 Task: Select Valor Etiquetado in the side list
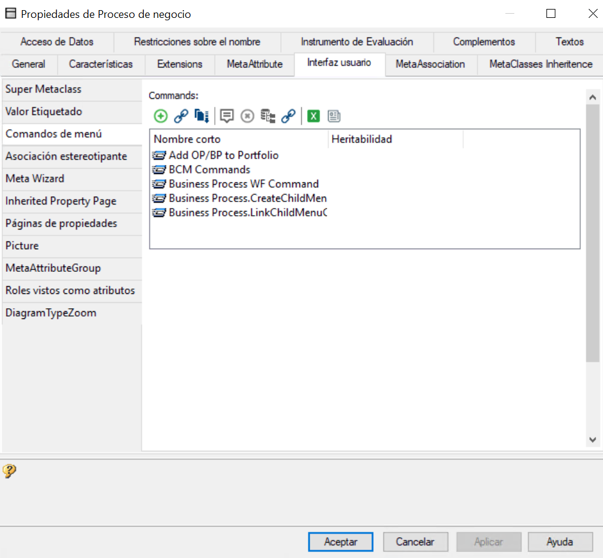click(72, 111)
